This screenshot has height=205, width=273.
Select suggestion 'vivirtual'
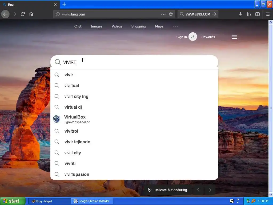pyautogui.click(x=134, y=85)
